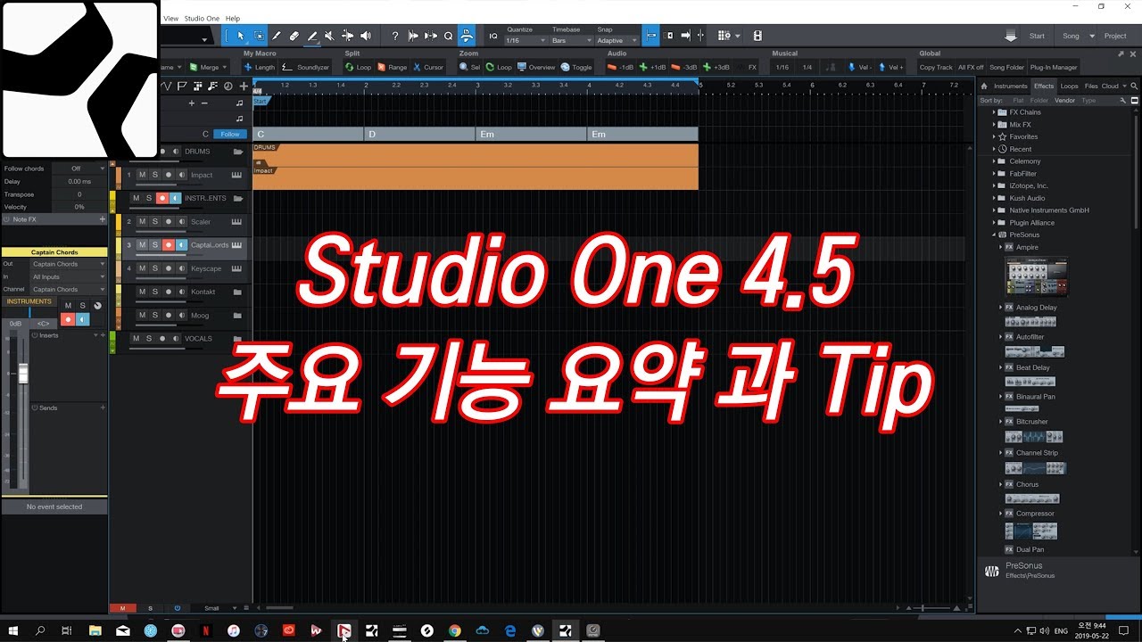Select the Range tool
The image size is (1142, 642).
click(259, 36)
